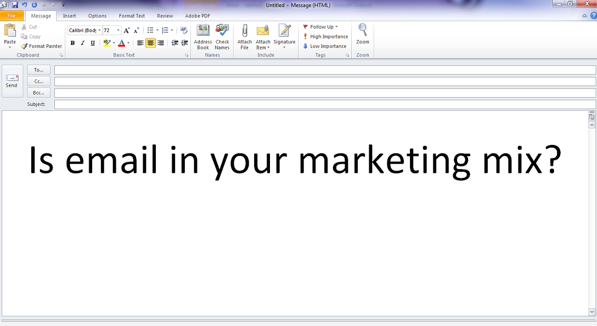The width and height of the screenshot is (597, 326).
Task: Toggle Bold formatting
Action: 72,43
